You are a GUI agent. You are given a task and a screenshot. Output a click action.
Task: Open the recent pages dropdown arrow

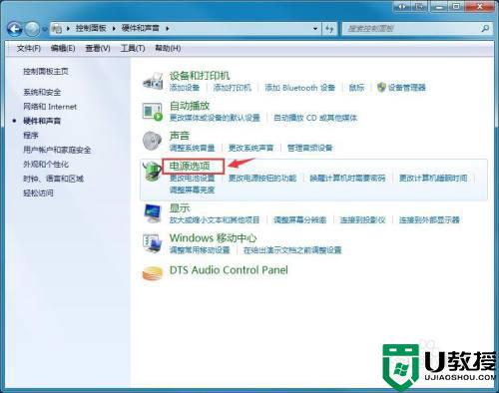coord(44,30)
